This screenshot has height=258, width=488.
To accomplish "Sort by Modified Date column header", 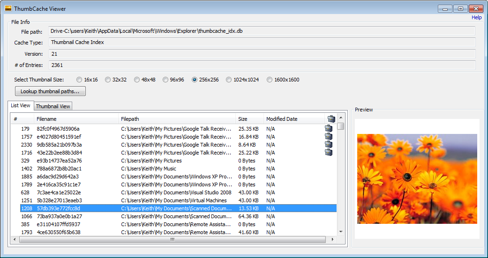I will click(293, 119).
